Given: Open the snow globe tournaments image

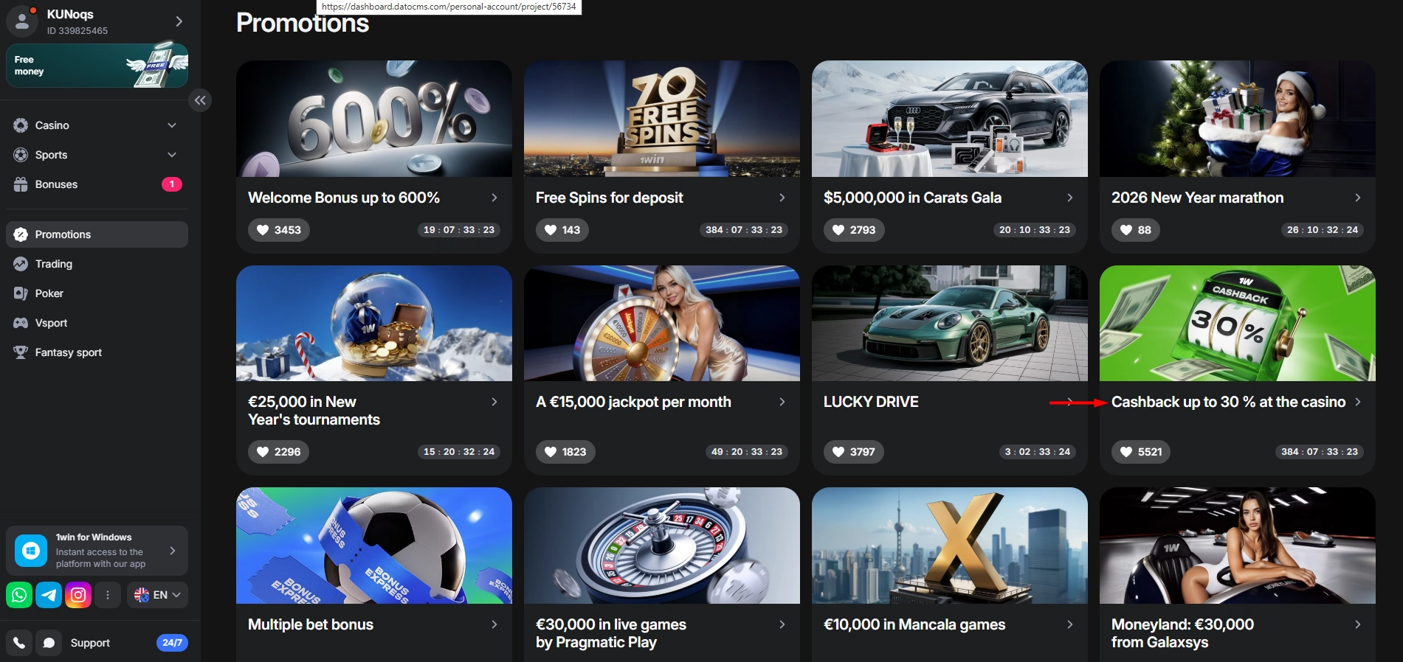Looking at the screenshot, I should click(x=374, y=324).
